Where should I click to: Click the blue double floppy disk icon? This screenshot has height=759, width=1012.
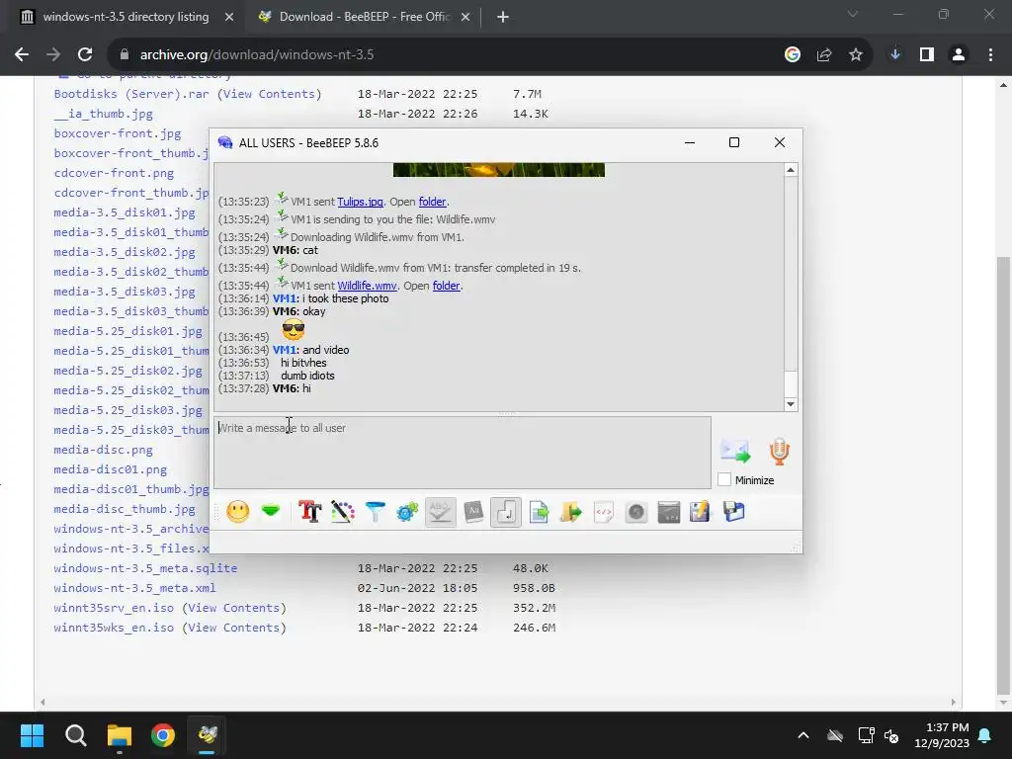(733, 513)
